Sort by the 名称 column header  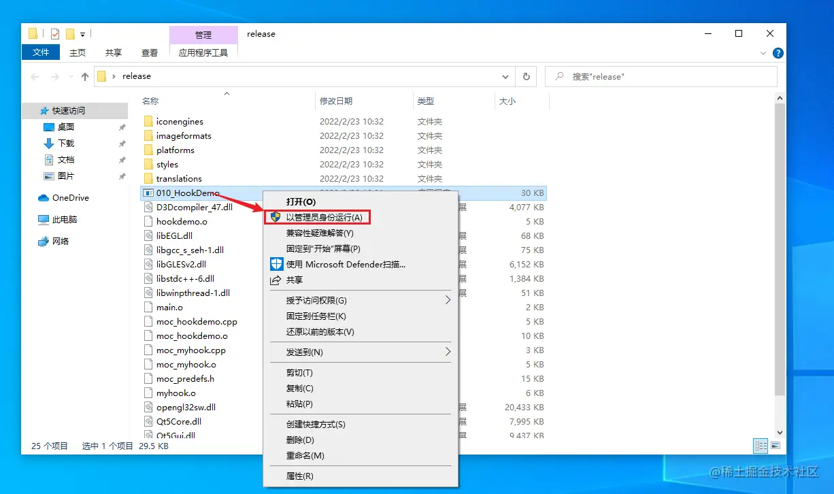150,101
